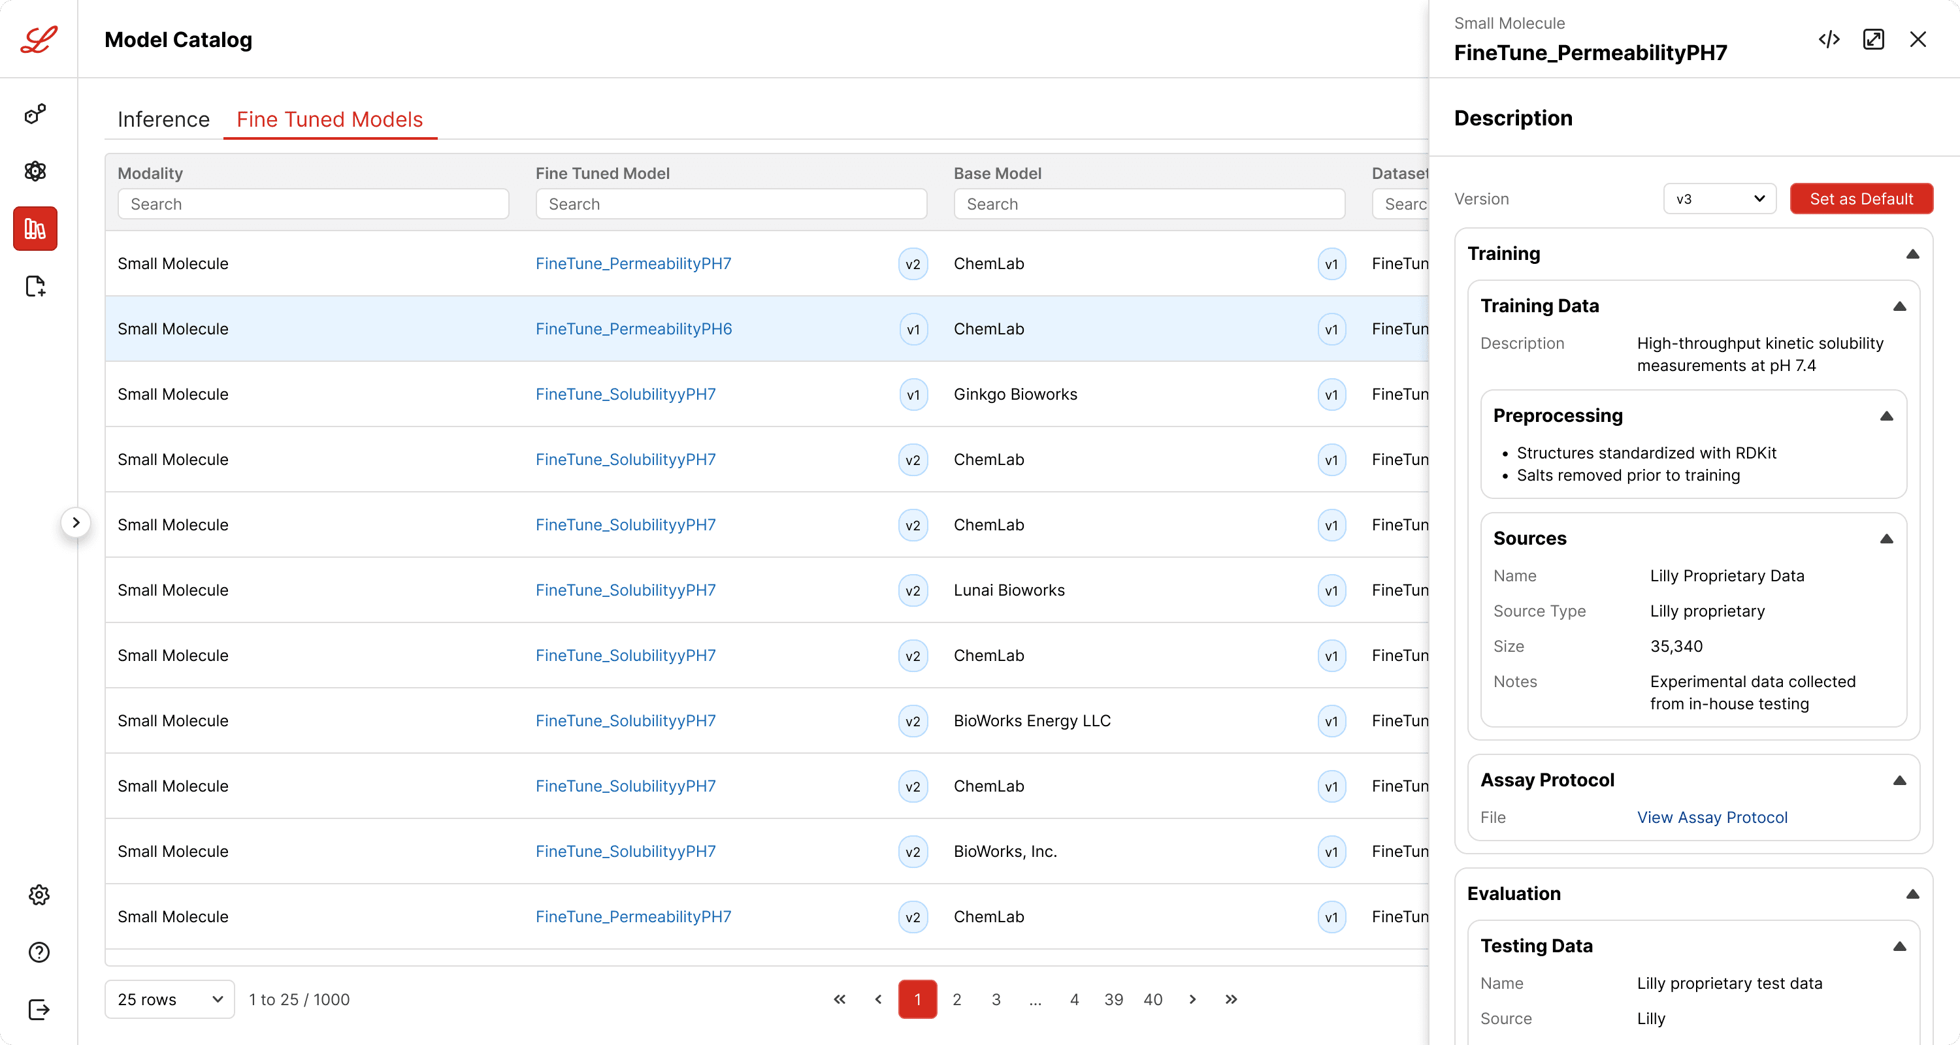Select the Fine Tuned Models tab
1960x1045 pixels.
329,120
